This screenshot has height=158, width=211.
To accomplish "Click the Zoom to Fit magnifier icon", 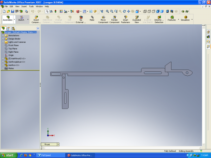I will point(107,12).
